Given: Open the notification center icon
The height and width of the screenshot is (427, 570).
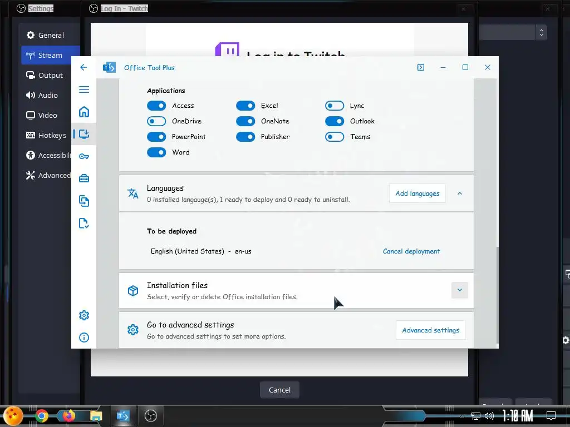Looking at the screenshot, I should click(x=551, y=415).
